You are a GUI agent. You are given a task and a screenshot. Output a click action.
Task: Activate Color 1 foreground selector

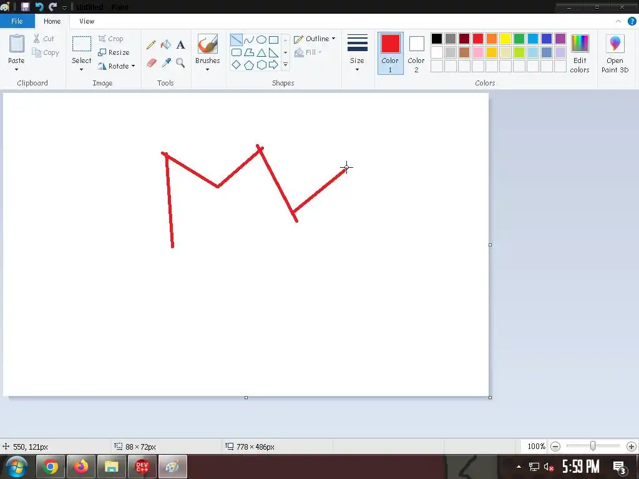390,54
